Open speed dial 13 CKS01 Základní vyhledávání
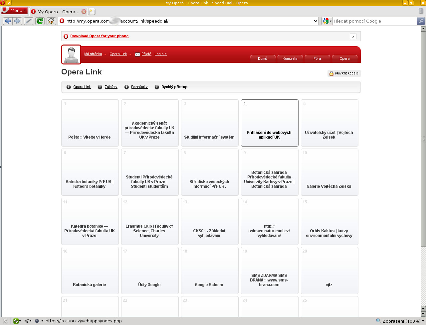The height and width of the screenshot is (325, 426). [x=210, y=221]
